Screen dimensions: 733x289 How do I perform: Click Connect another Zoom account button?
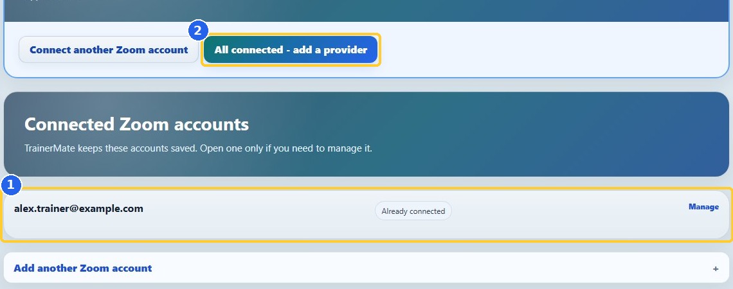click(109, 49)
